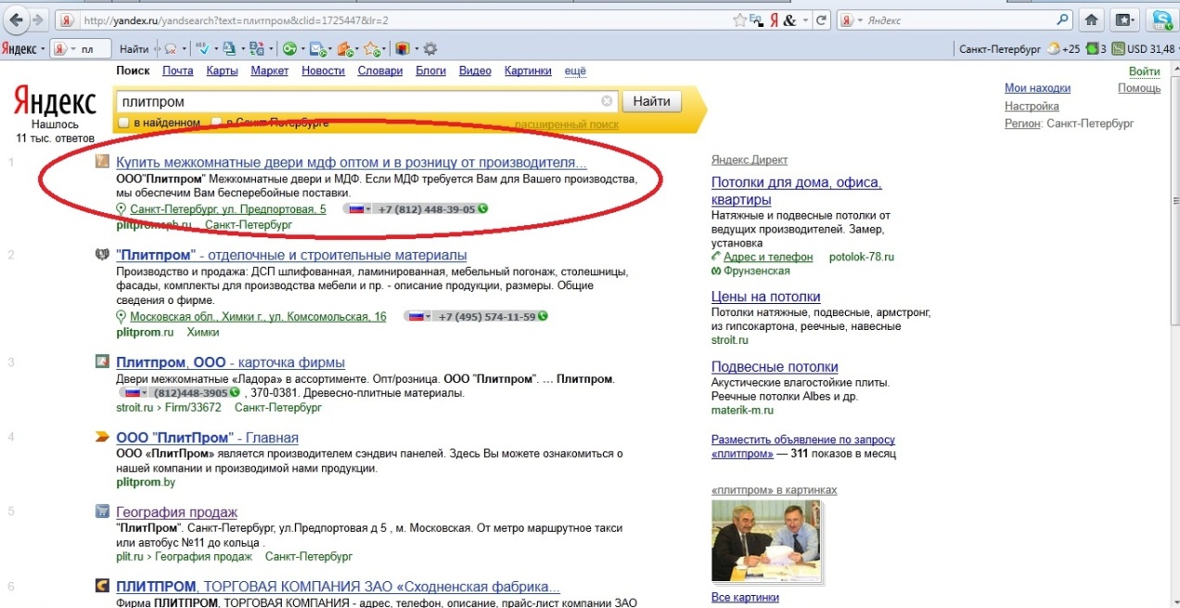
Task: Open the Яндекс logo dropdown in toolbar
Action: tap(43, 48)
